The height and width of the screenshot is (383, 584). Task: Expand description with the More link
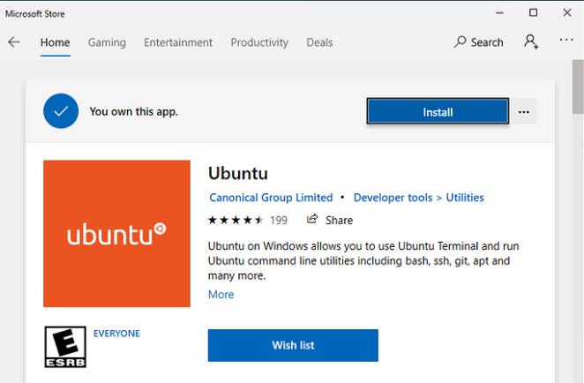[221, 295]
